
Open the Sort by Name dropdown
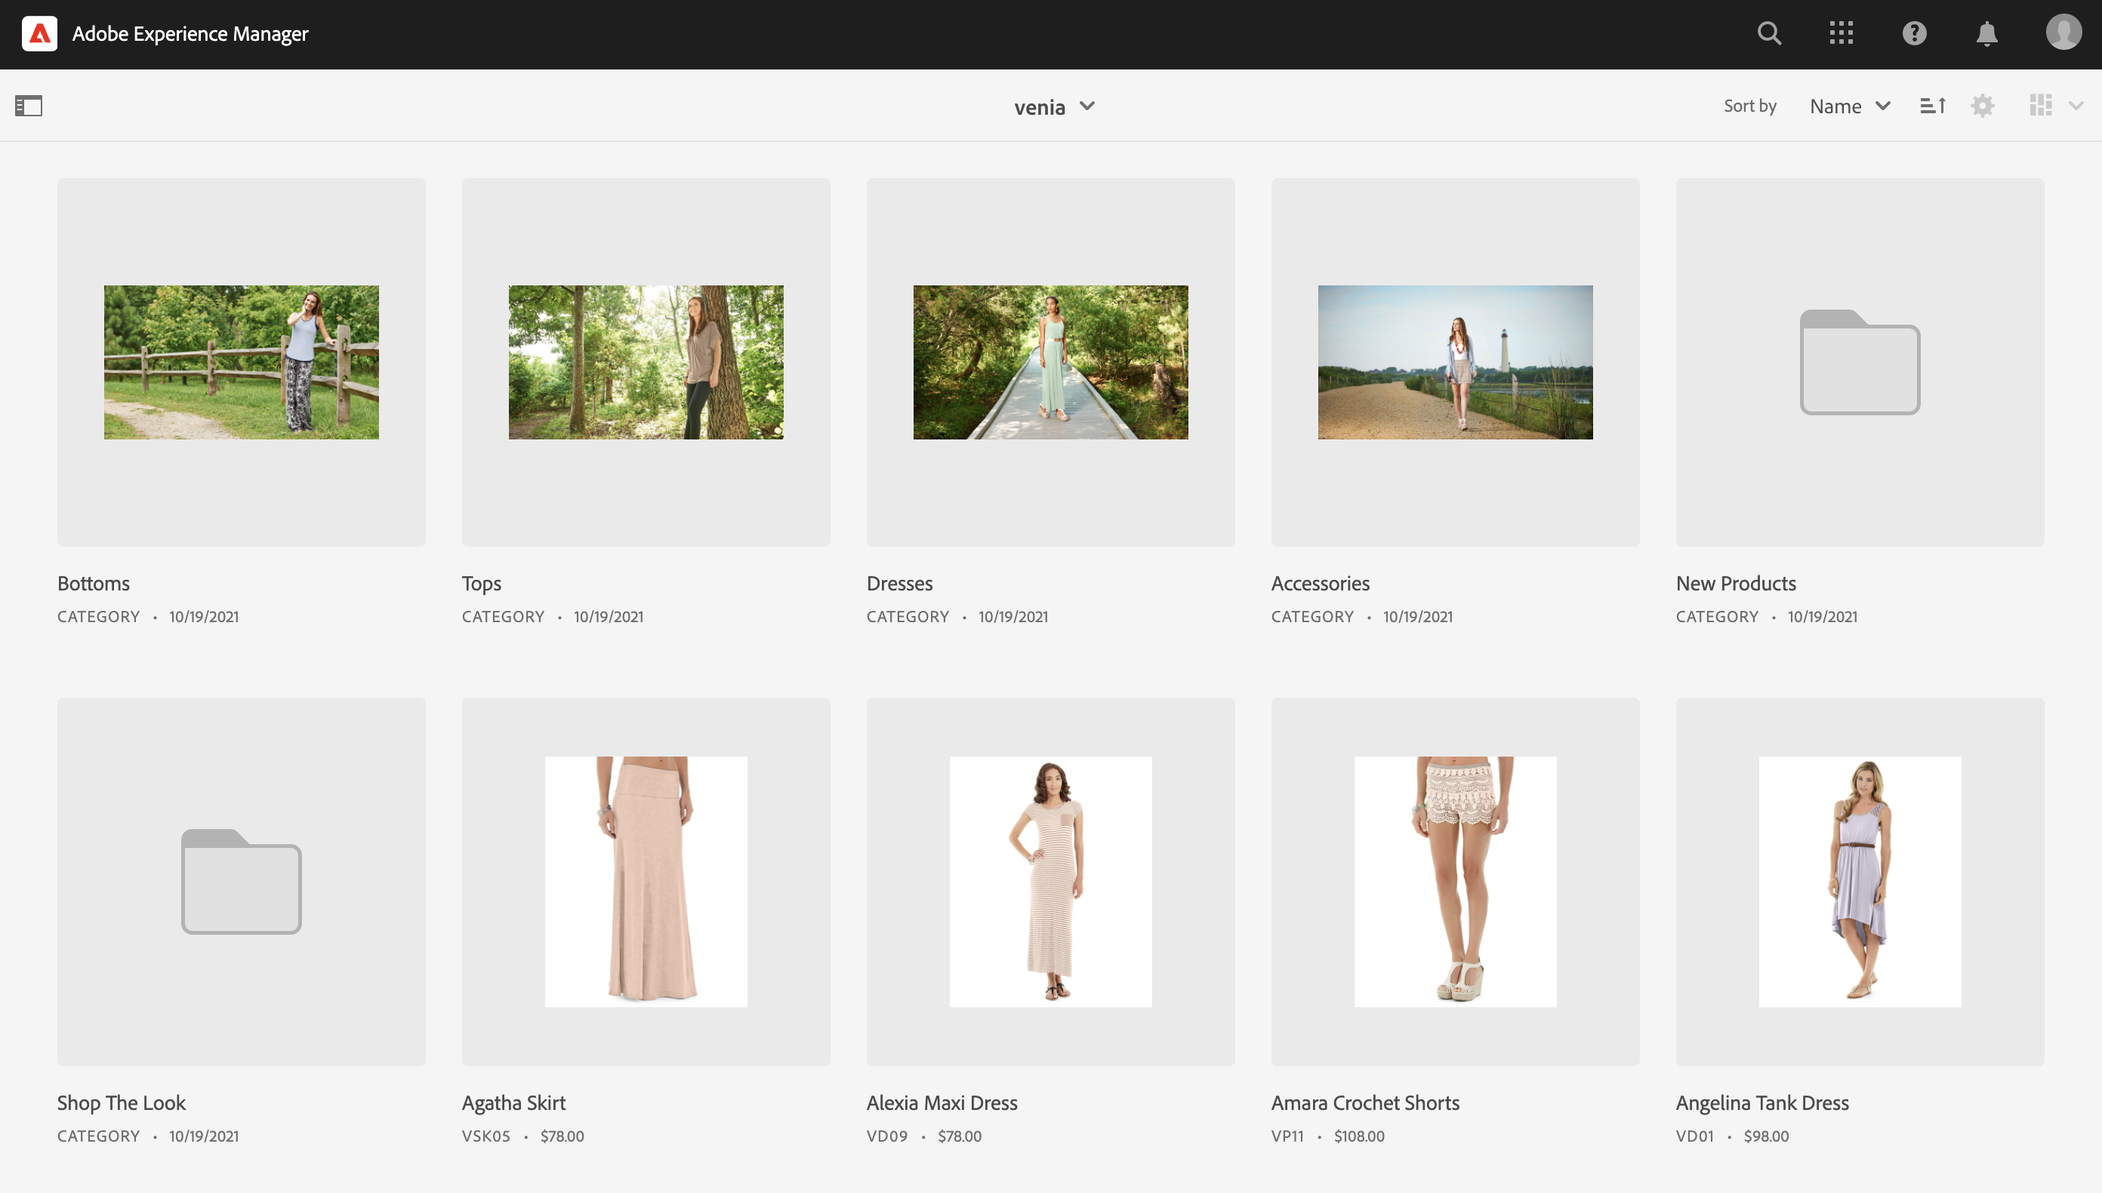pyautogui.click(x=1850, y=106)
